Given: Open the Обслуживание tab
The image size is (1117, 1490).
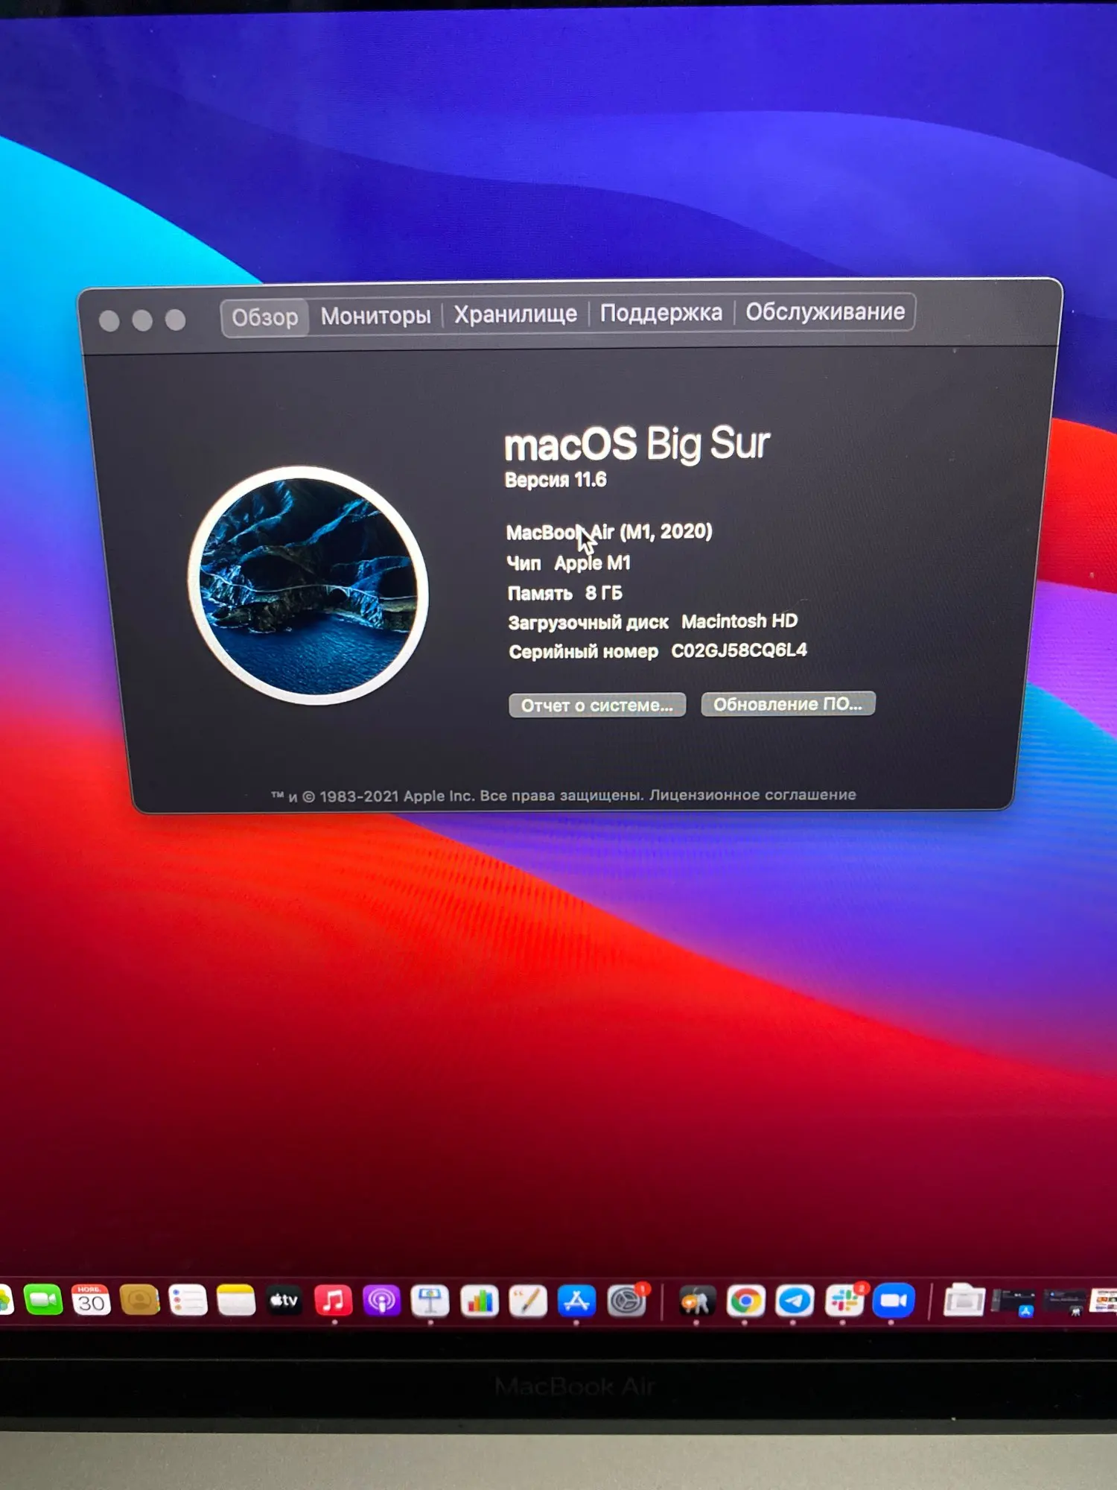Looking at the screenshot, I should (x=825, y=311).
